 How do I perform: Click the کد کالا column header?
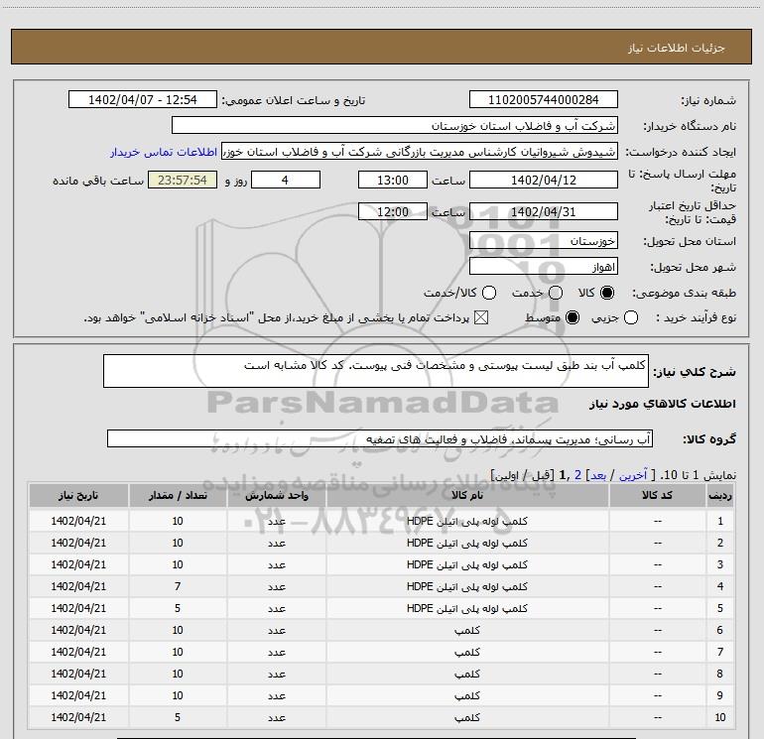point(657,495)
